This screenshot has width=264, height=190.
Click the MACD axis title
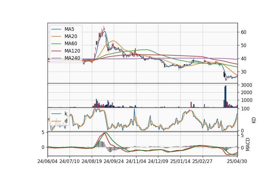[248, 145]
